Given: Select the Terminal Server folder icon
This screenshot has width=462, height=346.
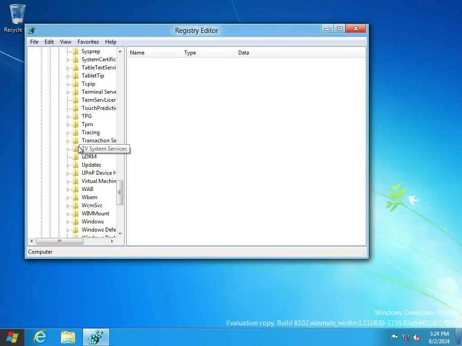Looking at the screenshot, I should [x=76, y=92].
